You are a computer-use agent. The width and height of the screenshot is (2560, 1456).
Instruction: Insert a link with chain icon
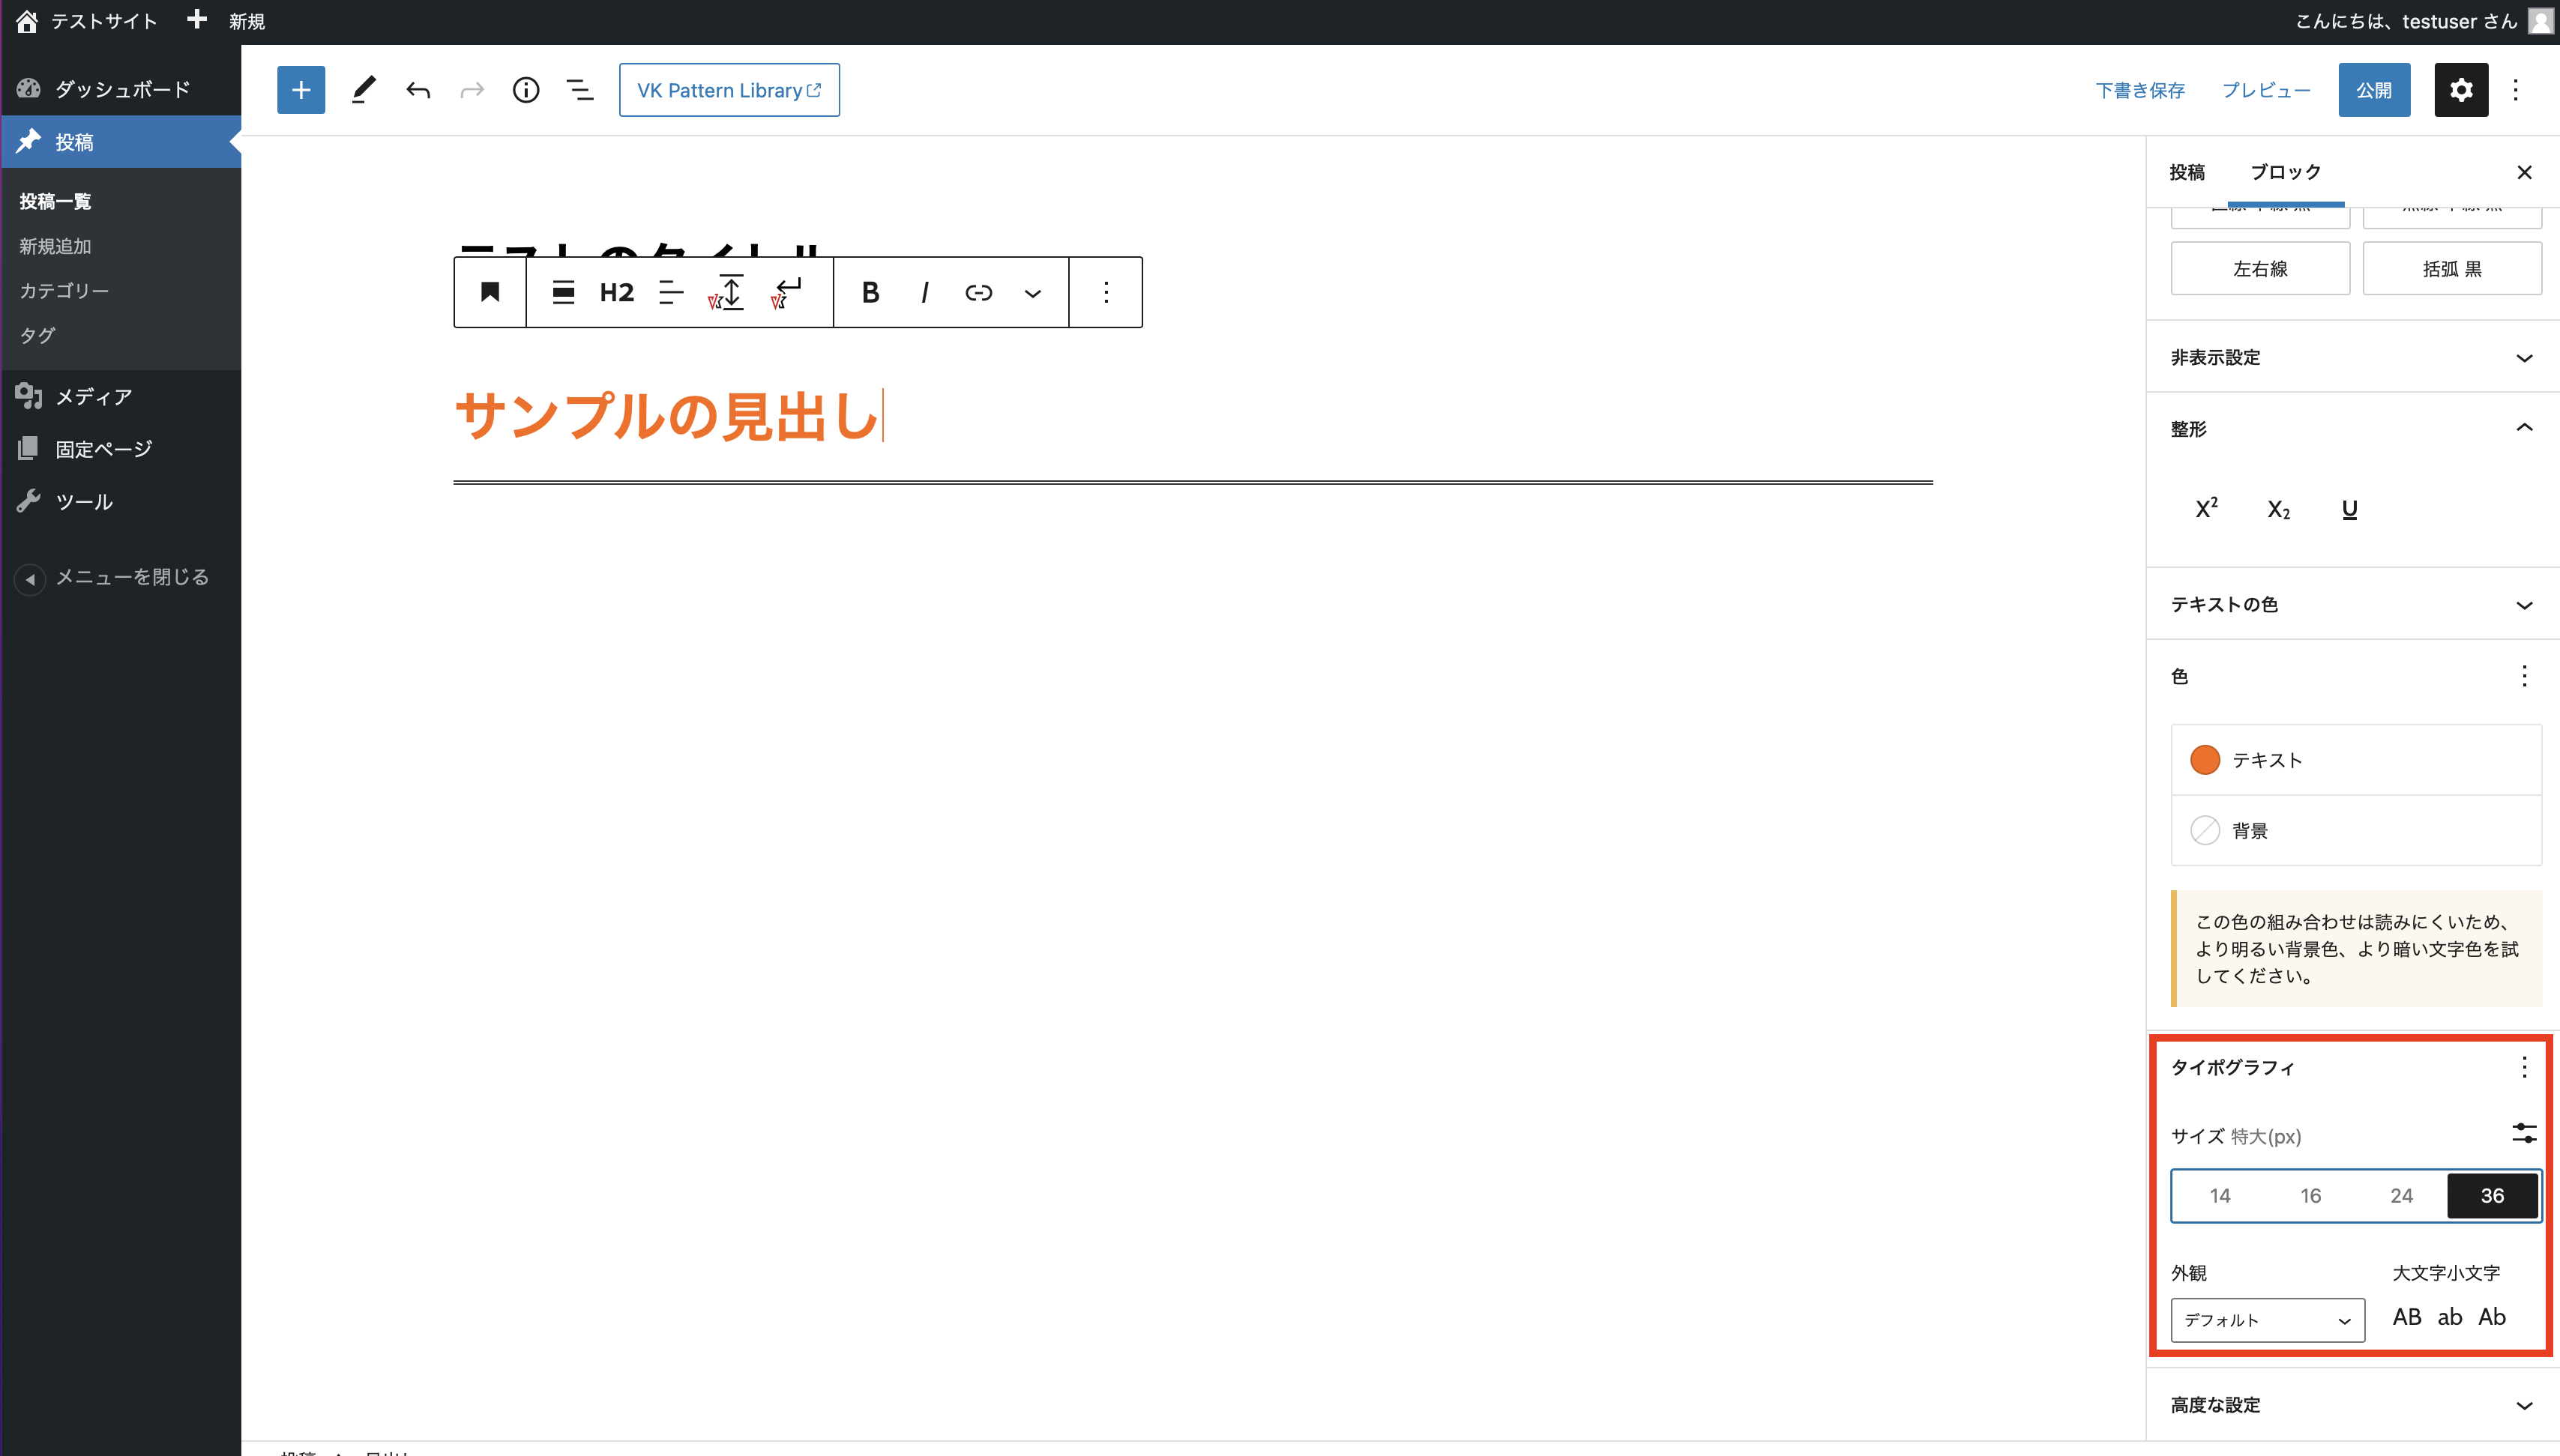click(x=978, y=292)
